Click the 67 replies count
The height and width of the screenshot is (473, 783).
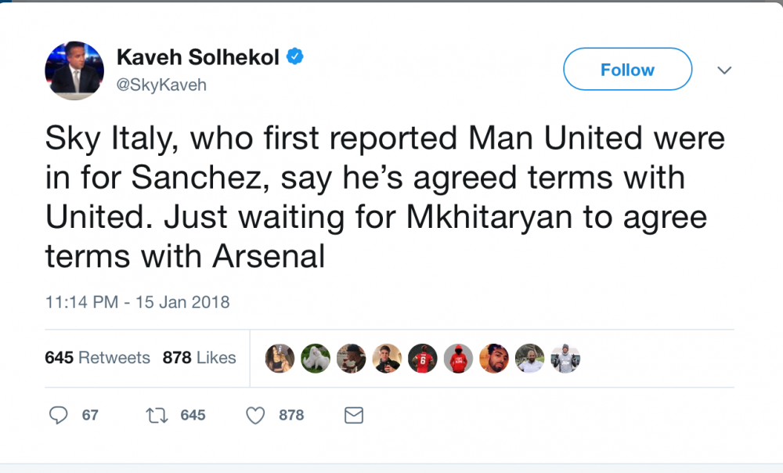(90, 415)
